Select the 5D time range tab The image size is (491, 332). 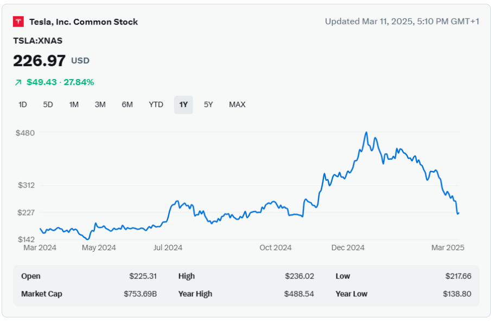(48, 105)
